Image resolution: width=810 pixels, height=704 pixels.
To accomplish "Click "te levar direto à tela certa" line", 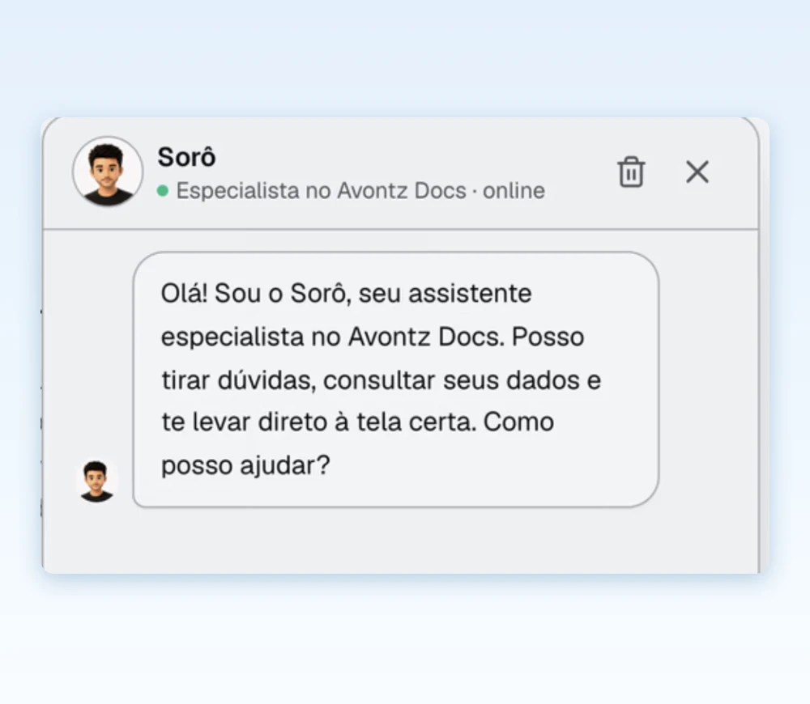I will (x=318, y=422).
